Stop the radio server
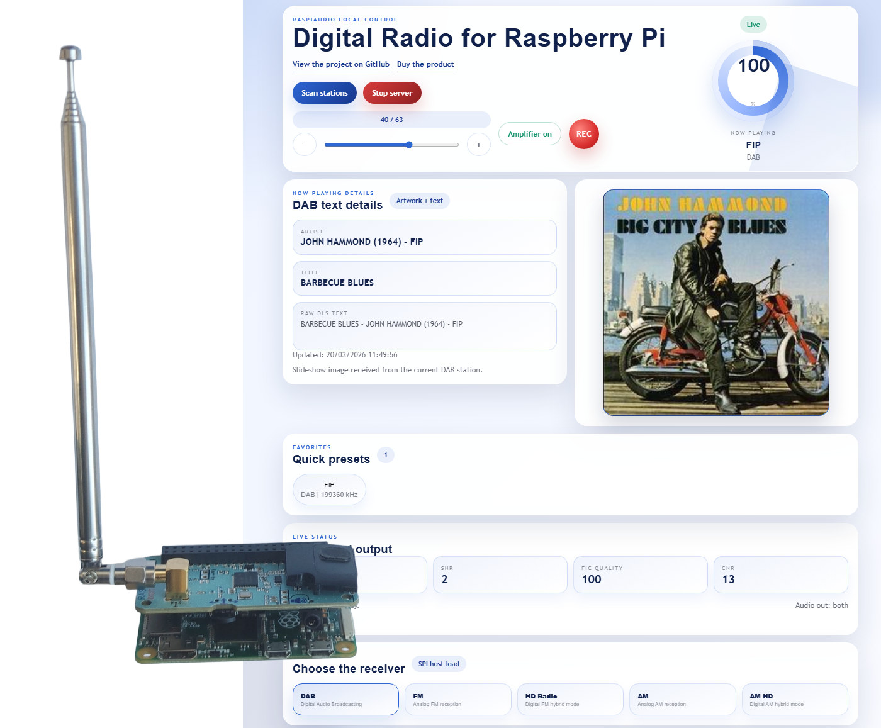Viewport: 881px width, 728px height. (x=392, y=92)
